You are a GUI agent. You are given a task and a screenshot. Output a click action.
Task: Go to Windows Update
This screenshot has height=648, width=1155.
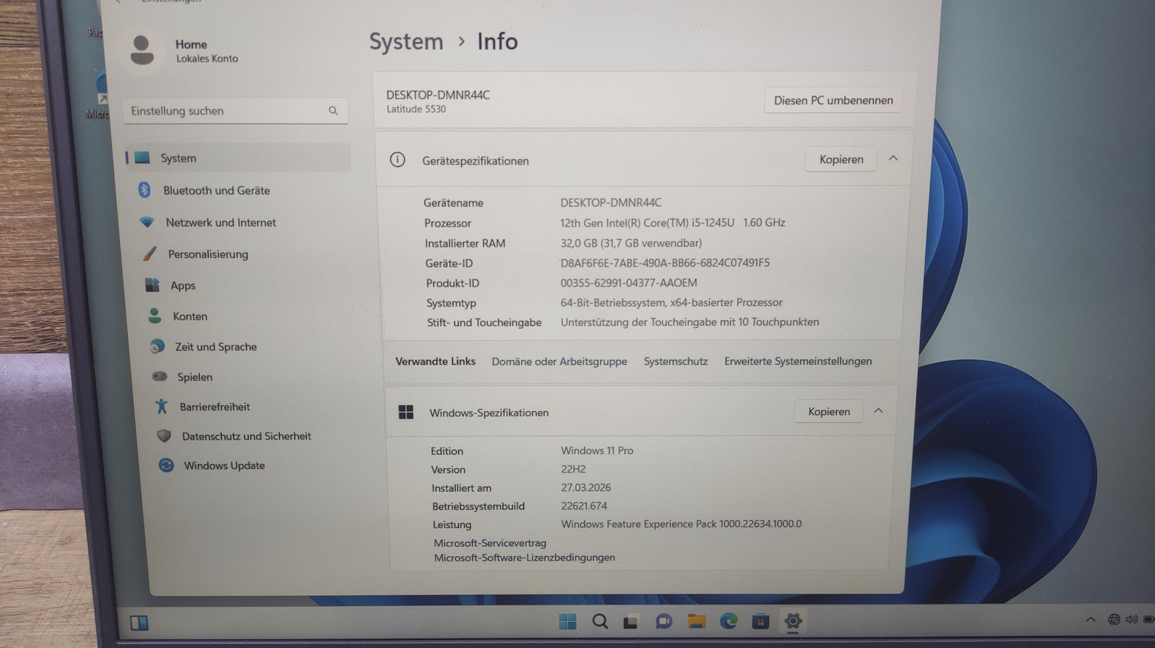point(224,466)
